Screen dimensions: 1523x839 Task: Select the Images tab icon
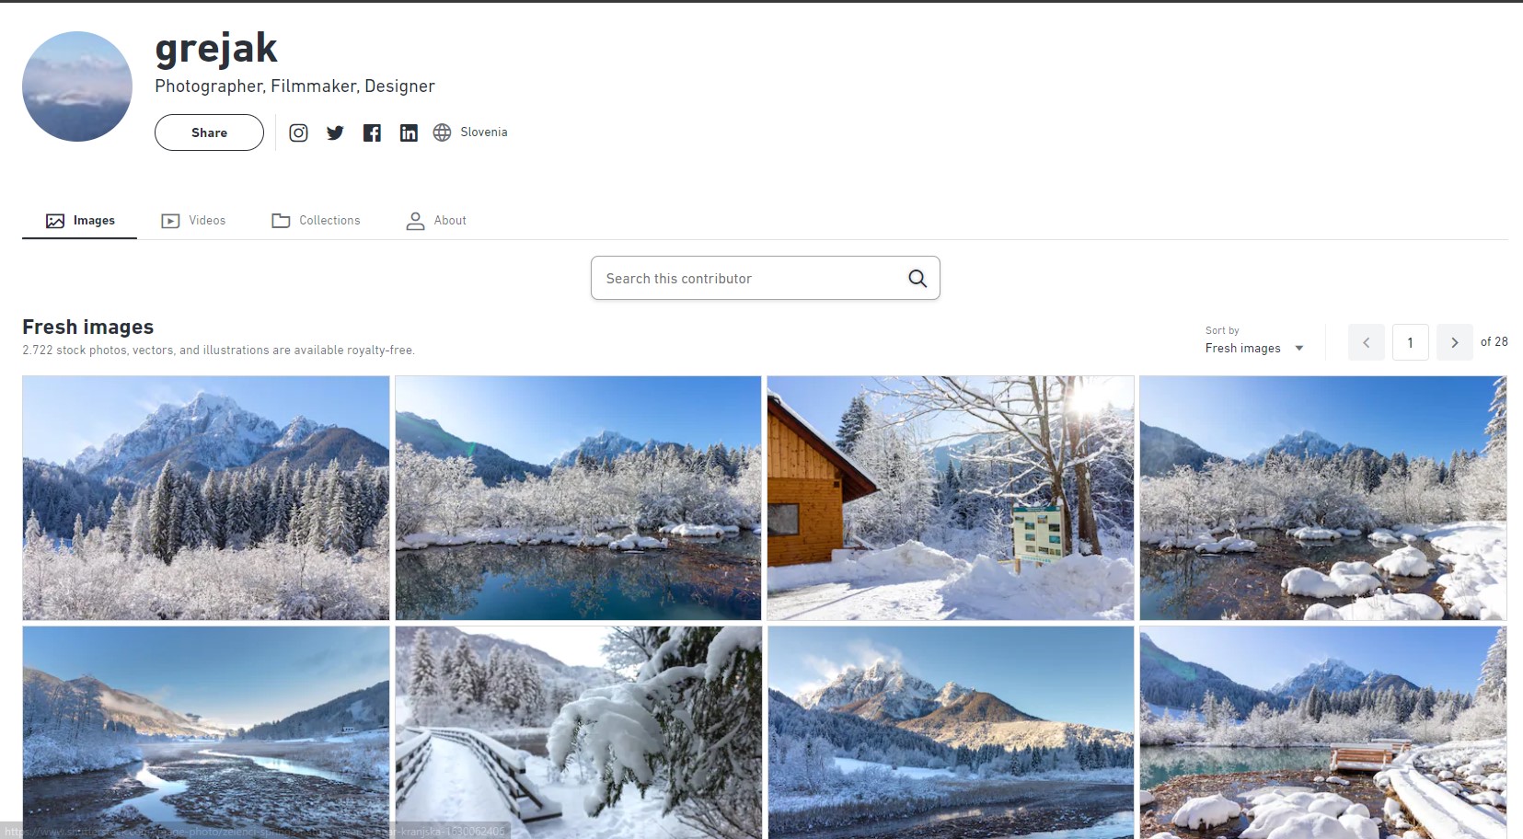pyautogui.click(x=54, y=220)
